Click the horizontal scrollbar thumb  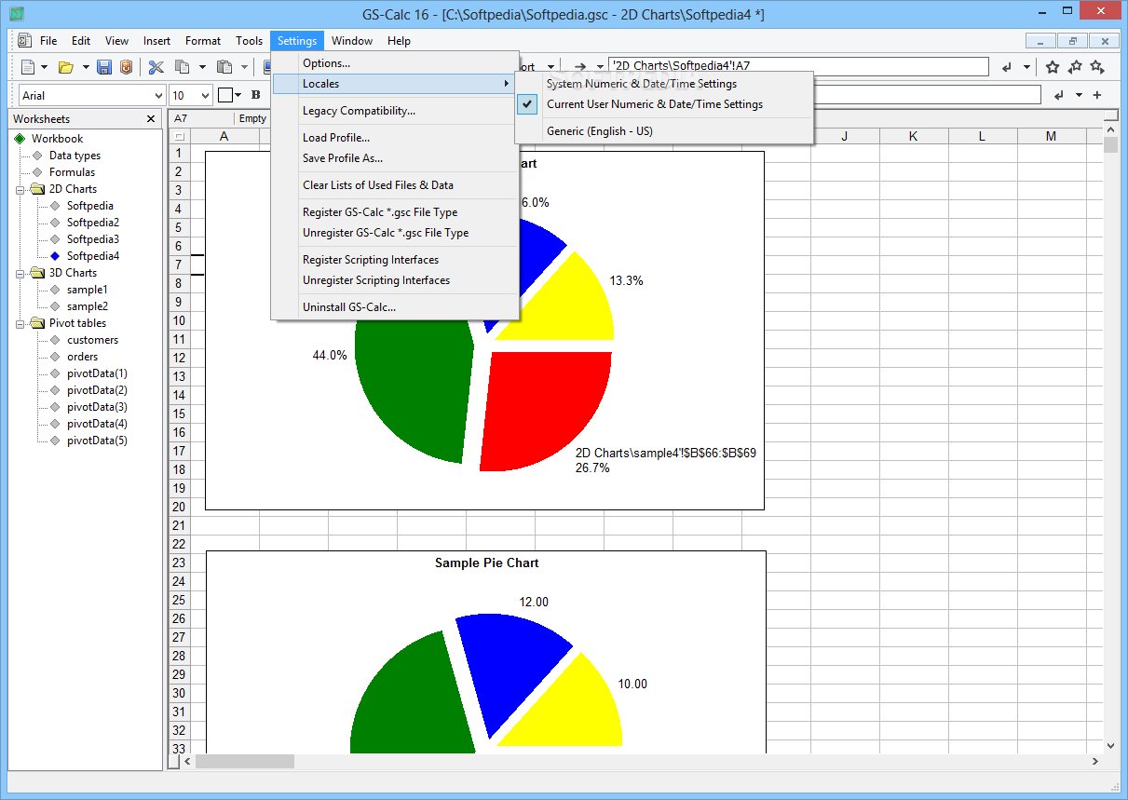tap(244, 761)
